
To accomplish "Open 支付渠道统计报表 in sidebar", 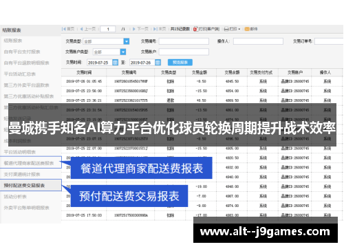I will pos(22,174).
